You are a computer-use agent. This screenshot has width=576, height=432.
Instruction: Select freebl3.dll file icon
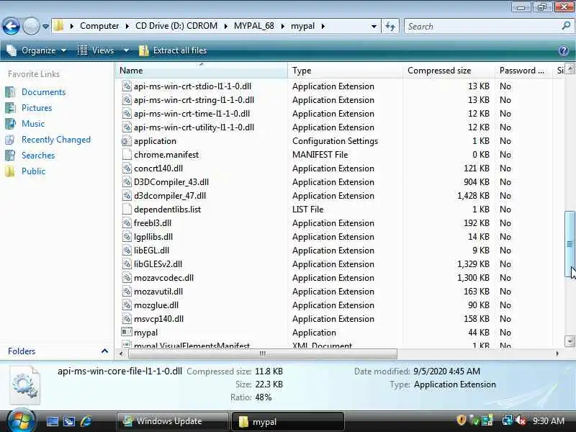coord(127,223)
